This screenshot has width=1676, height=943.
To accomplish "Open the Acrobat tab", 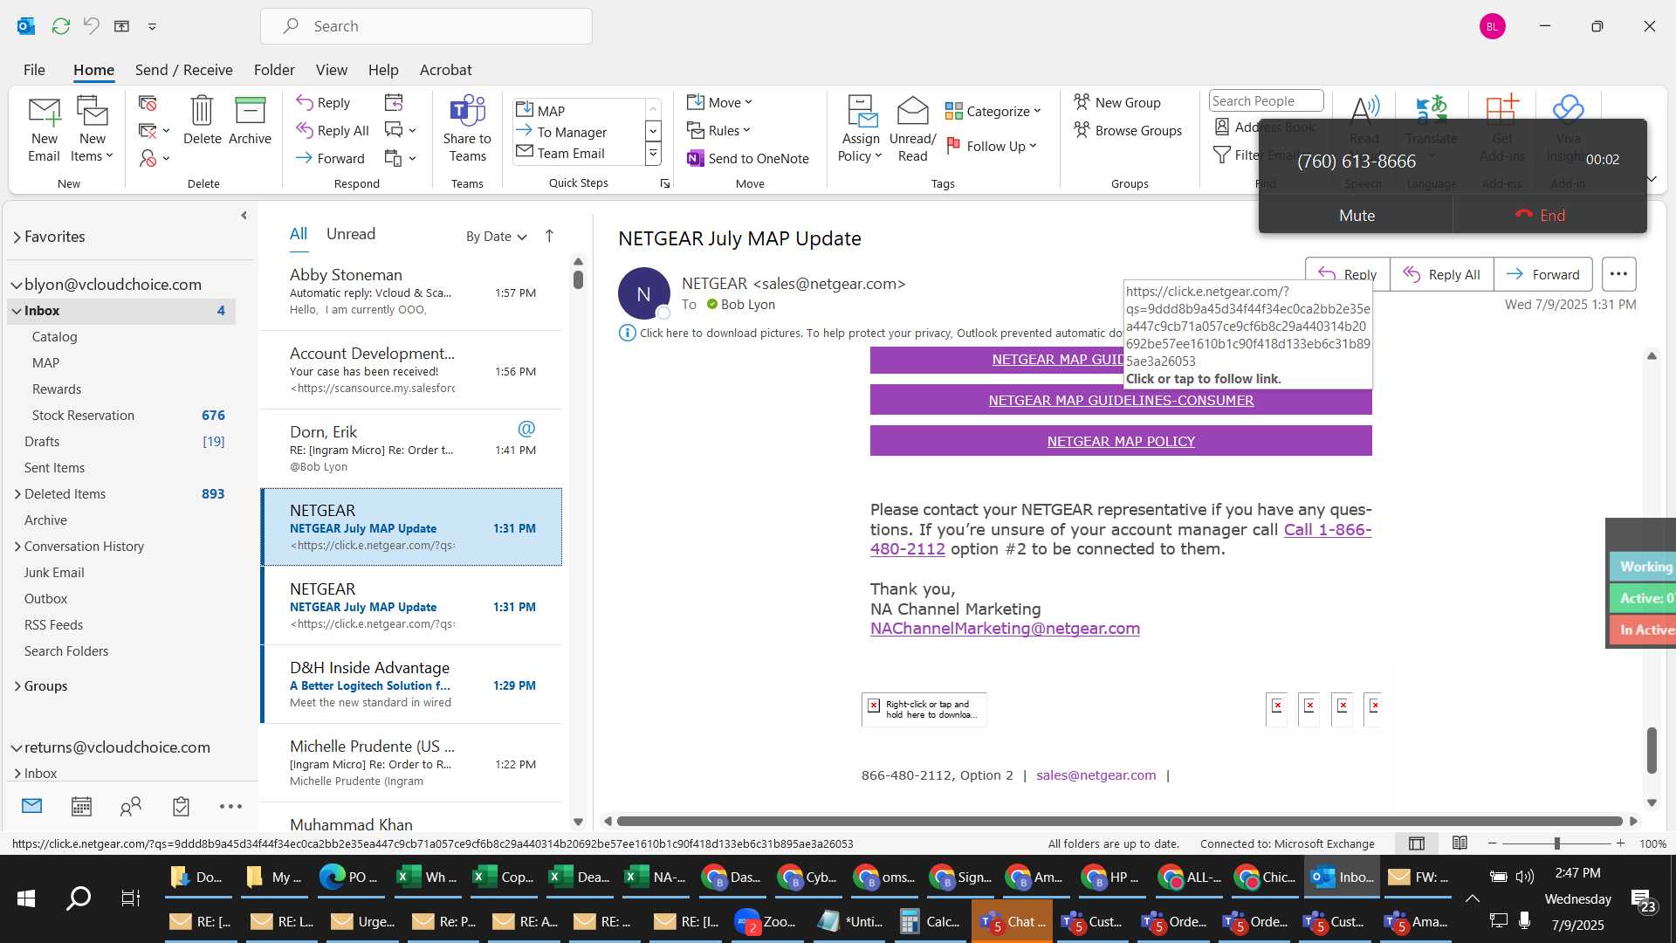I will coord(445,70).
